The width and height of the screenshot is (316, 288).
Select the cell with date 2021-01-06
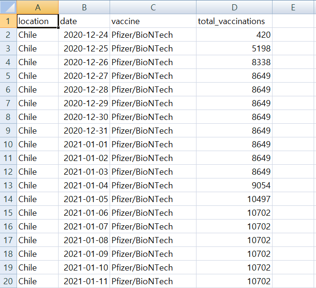click(x=84, y=212)
